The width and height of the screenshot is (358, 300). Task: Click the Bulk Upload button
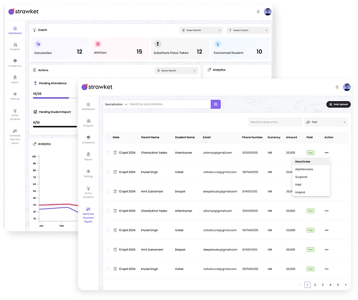(338, 104)
